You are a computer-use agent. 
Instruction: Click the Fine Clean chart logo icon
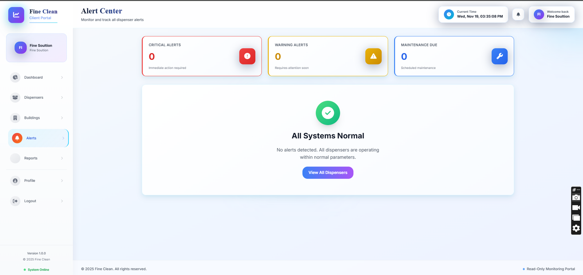coord(16,15)
